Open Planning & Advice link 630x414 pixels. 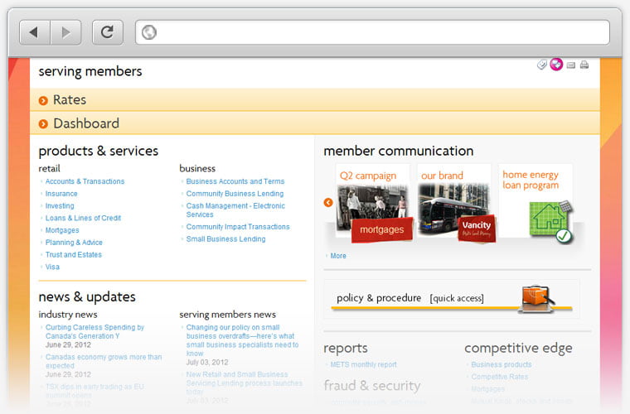point(74,243)
